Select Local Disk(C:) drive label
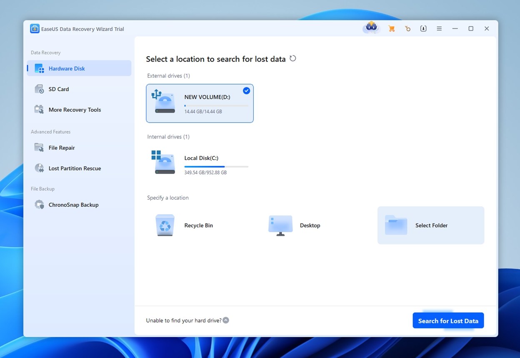The height and width of the screenshot is (358, 520). (201, 158)
